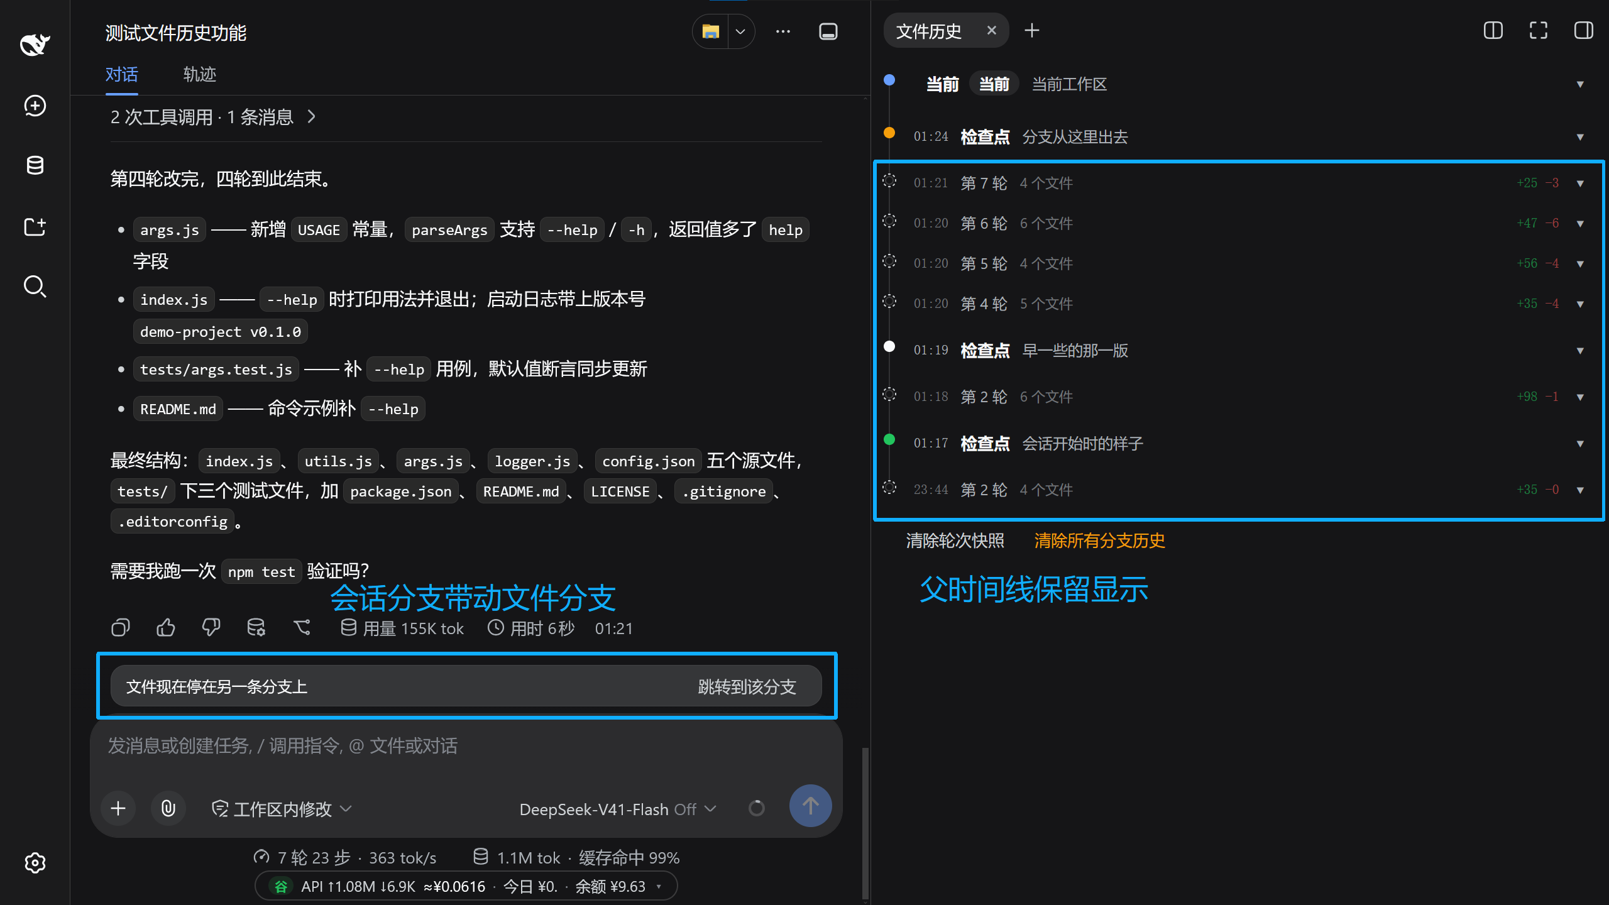1609x905 pixels.
Task: Send the message with the arrow button
Action: (811, 806)
